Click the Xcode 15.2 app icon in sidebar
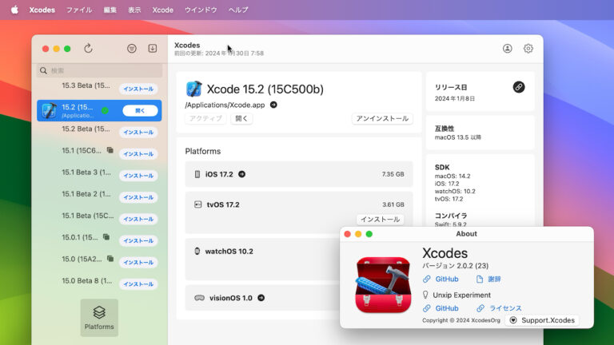Image resolution: width=614 pixels, height=345 pixels. click(50, 110)
